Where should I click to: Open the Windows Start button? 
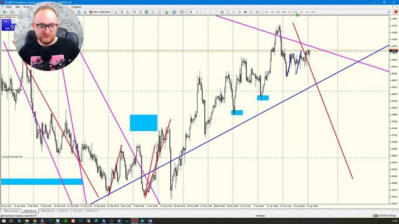pos(4,221)
